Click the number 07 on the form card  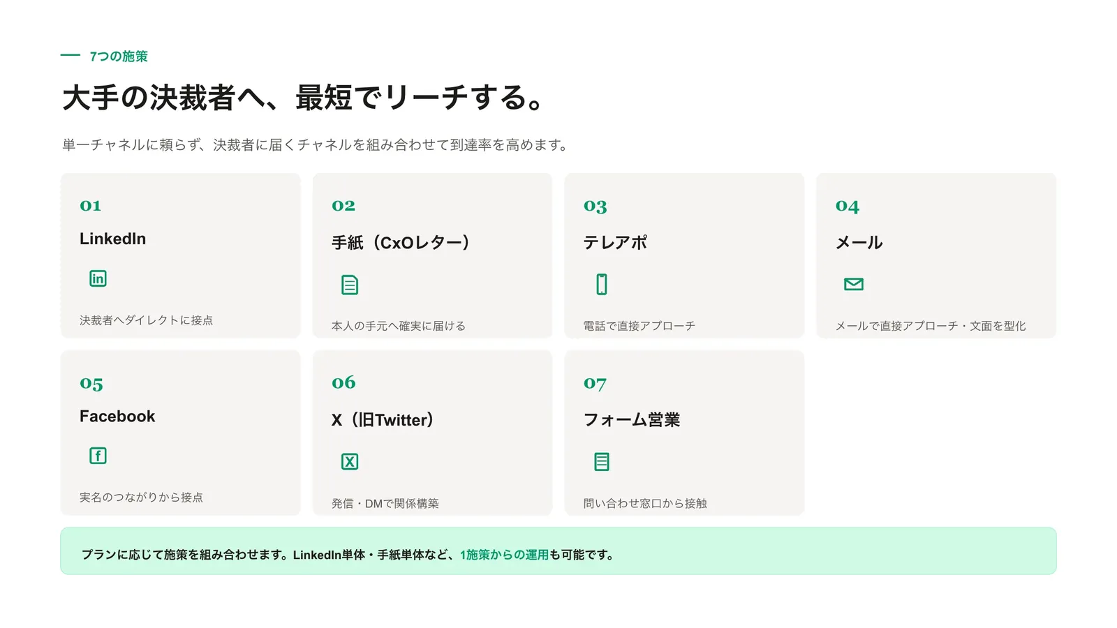596,384
